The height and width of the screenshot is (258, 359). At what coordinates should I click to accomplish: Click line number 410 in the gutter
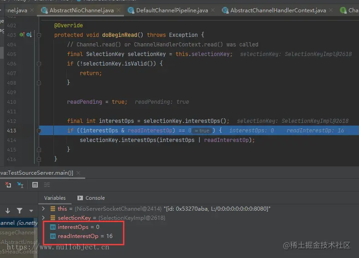coord(11,102)
